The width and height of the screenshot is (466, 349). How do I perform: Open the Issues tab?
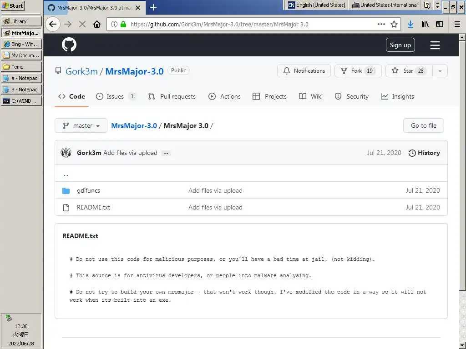click(116, 96)
